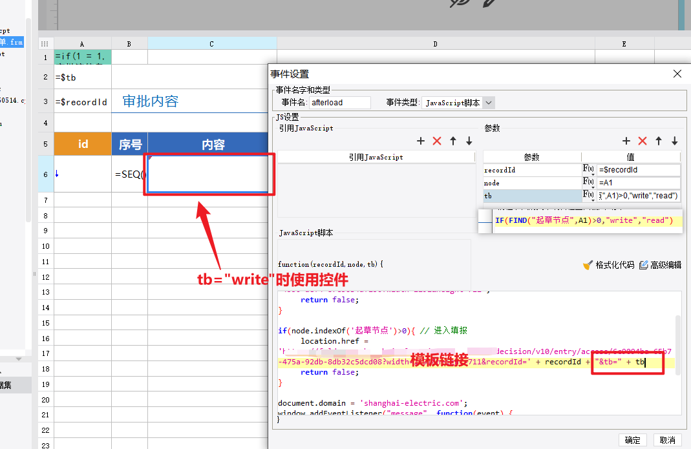Cancel the event settings with 取消
Image resolution: width=691 pixels, height=449 pixels.
tap(667, 440)
